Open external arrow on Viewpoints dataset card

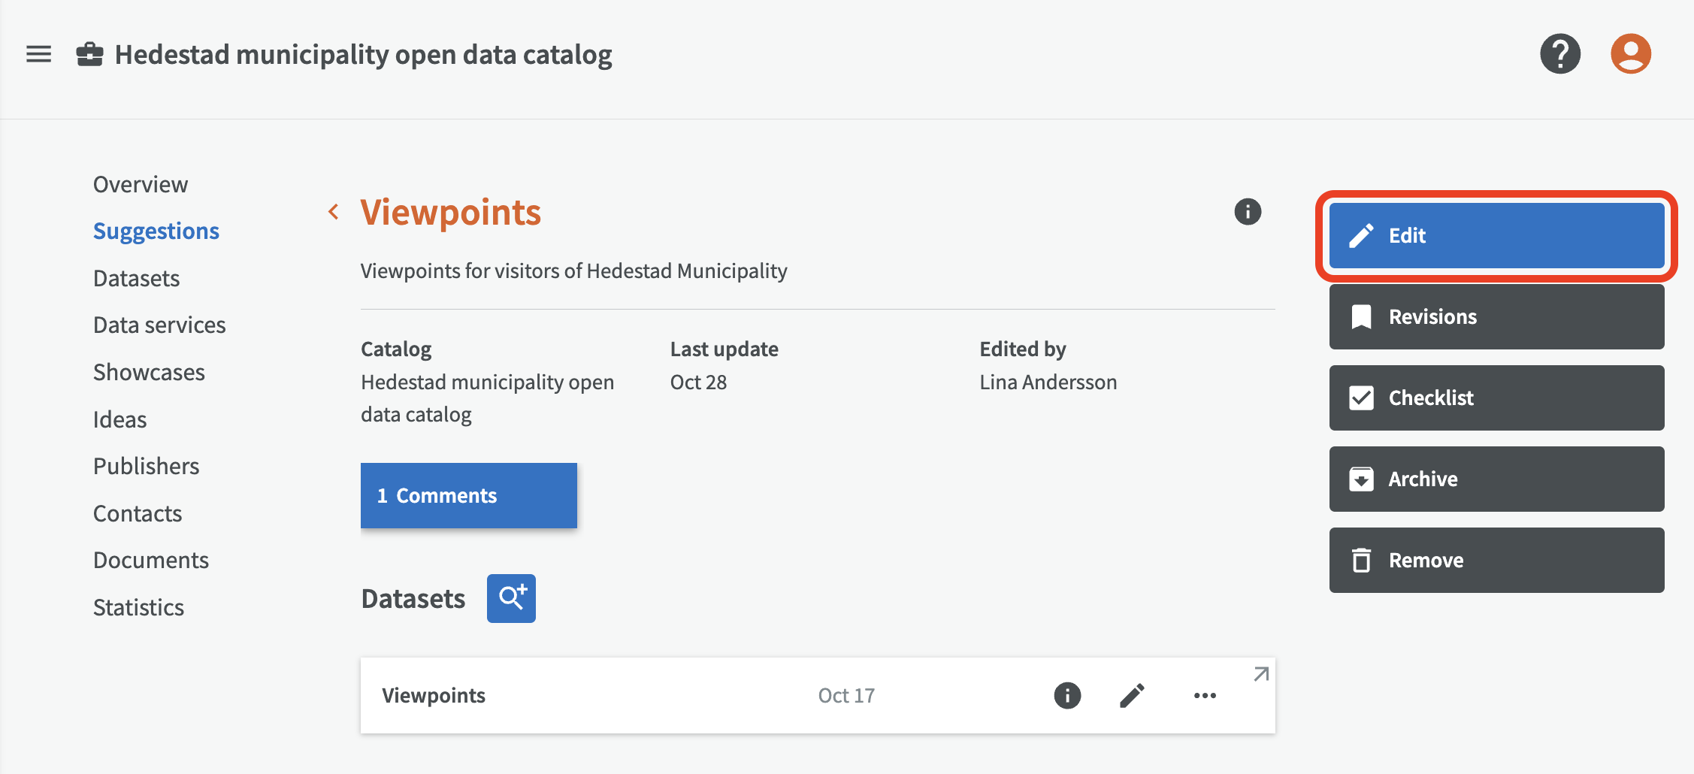point(1261,674)
